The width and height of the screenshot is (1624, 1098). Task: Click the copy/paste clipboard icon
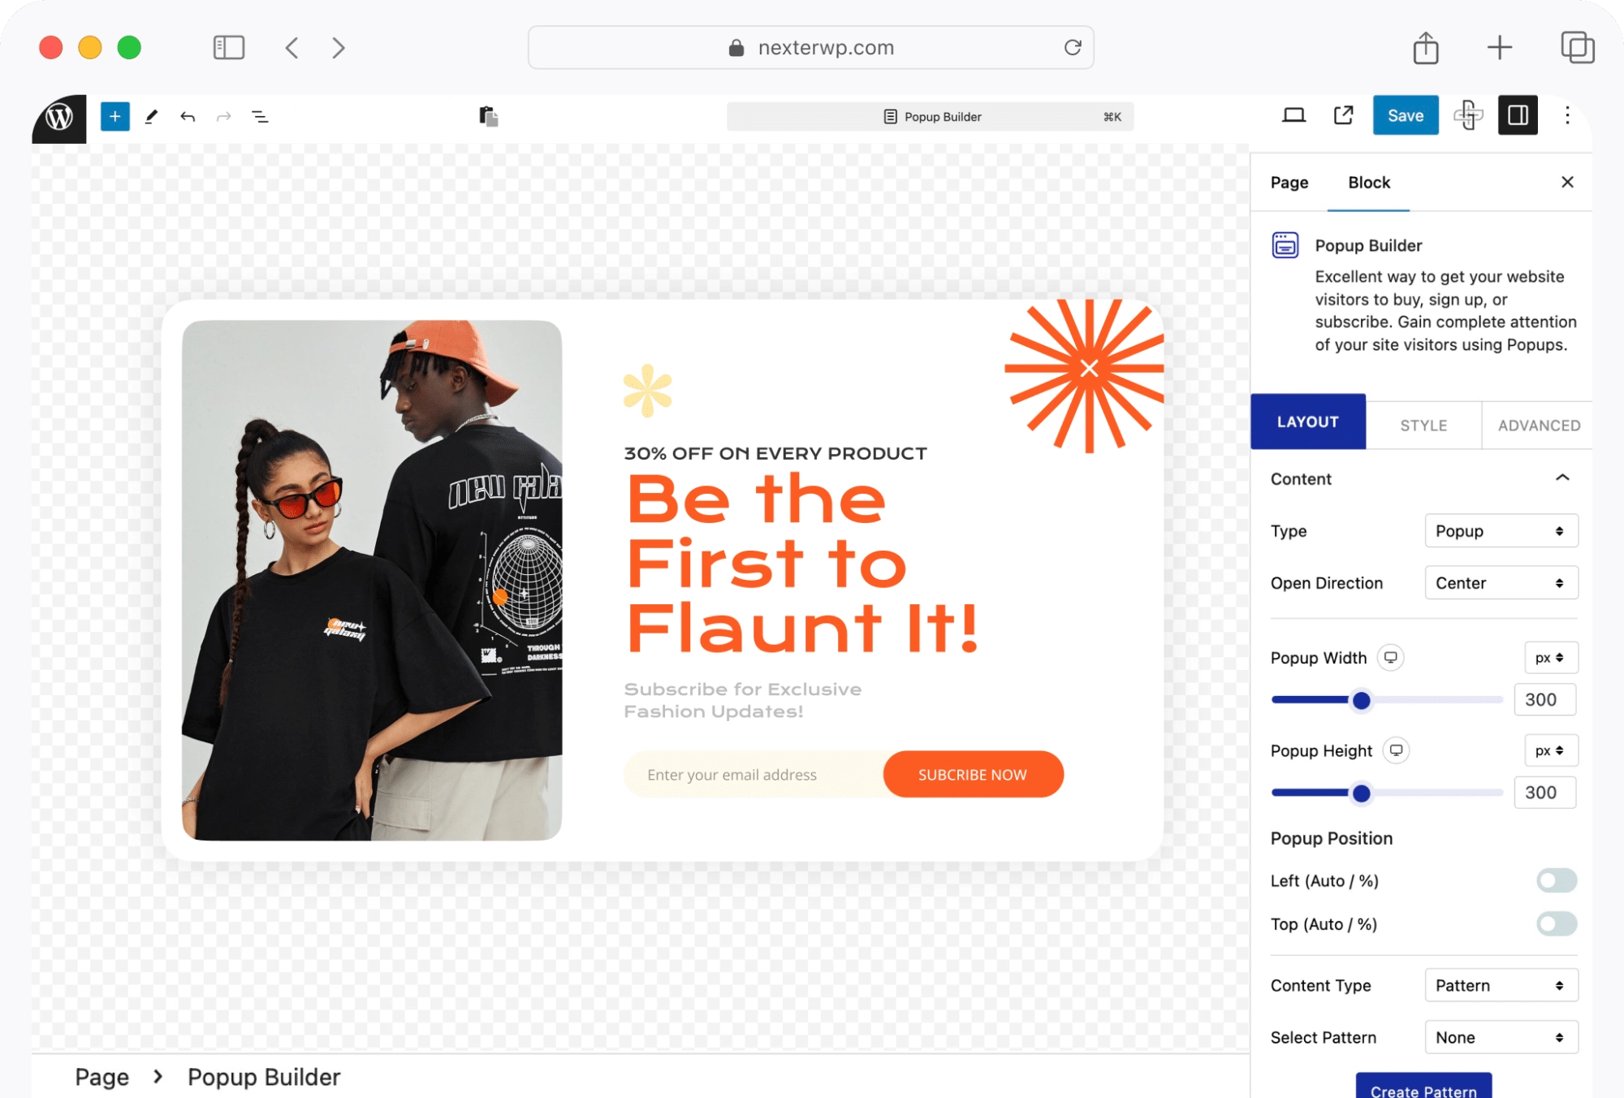pos(488,116)
